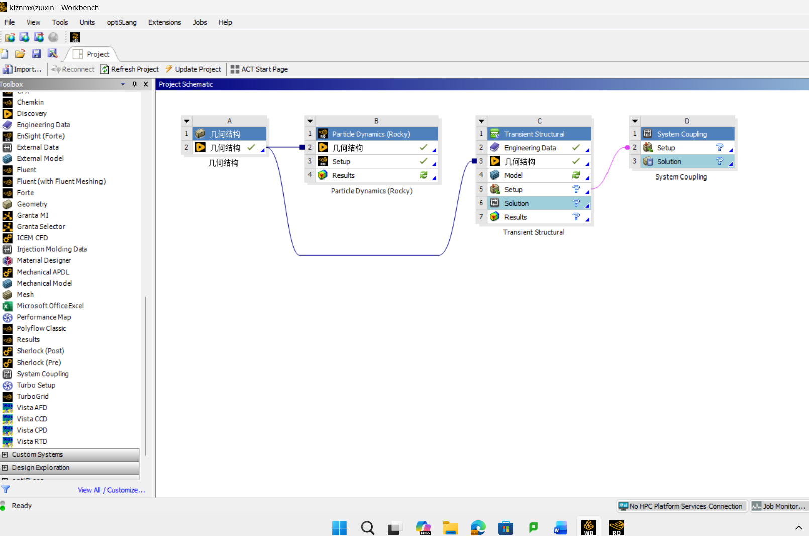809x536 pixels.
Task: Select Setup cell in System Coupling system
Action: pyautogui.click(x=666, y=148)
